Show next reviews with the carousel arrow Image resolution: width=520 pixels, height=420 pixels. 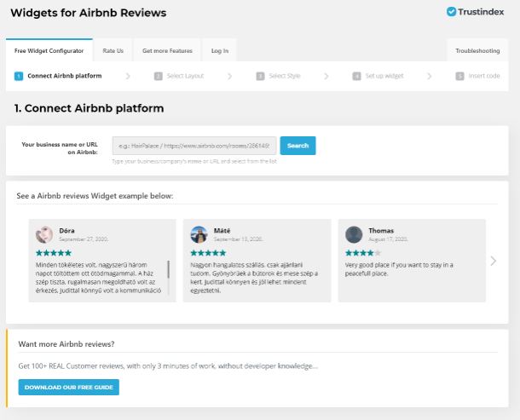[x=494, y=261]
